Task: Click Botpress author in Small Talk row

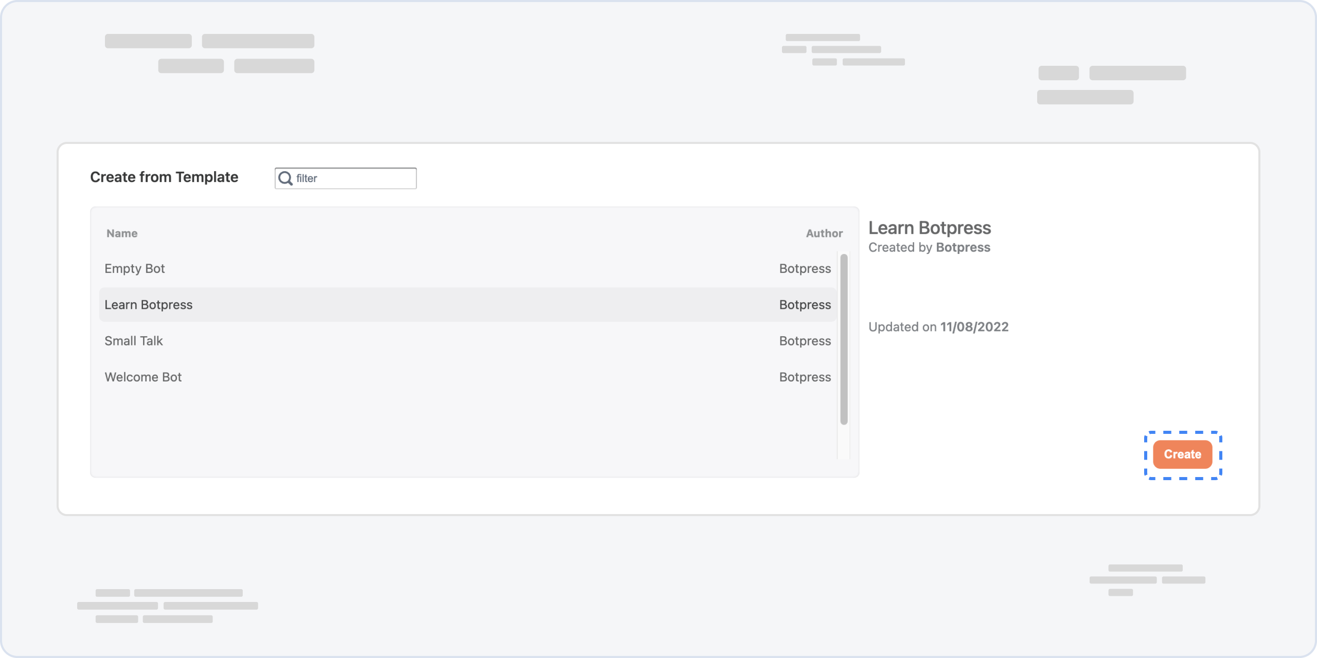Action: pos(805,341)
